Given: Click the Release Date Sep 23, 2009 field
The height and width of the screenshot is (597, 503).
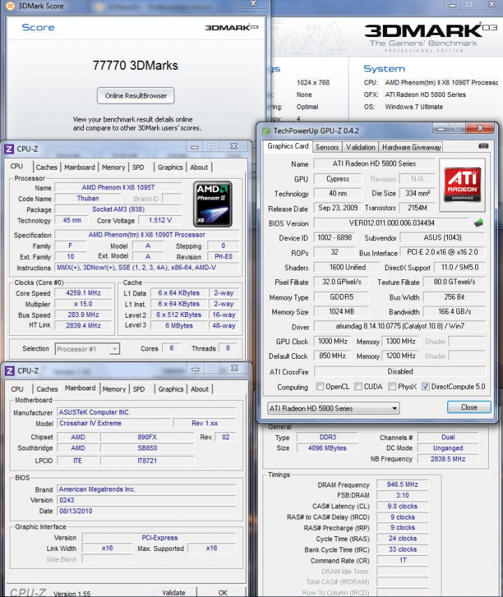Looking at the screenshot, I should [337, 208].
